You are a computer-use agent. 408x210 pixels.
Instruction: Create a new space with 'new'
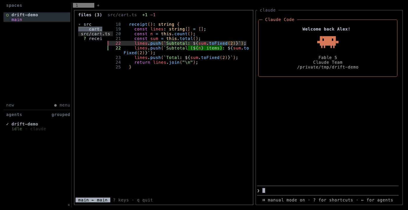tap(10, 105)
